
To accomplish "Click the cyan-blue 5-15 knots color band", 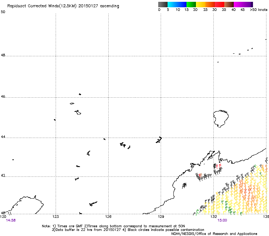I will tap(177, 4).
